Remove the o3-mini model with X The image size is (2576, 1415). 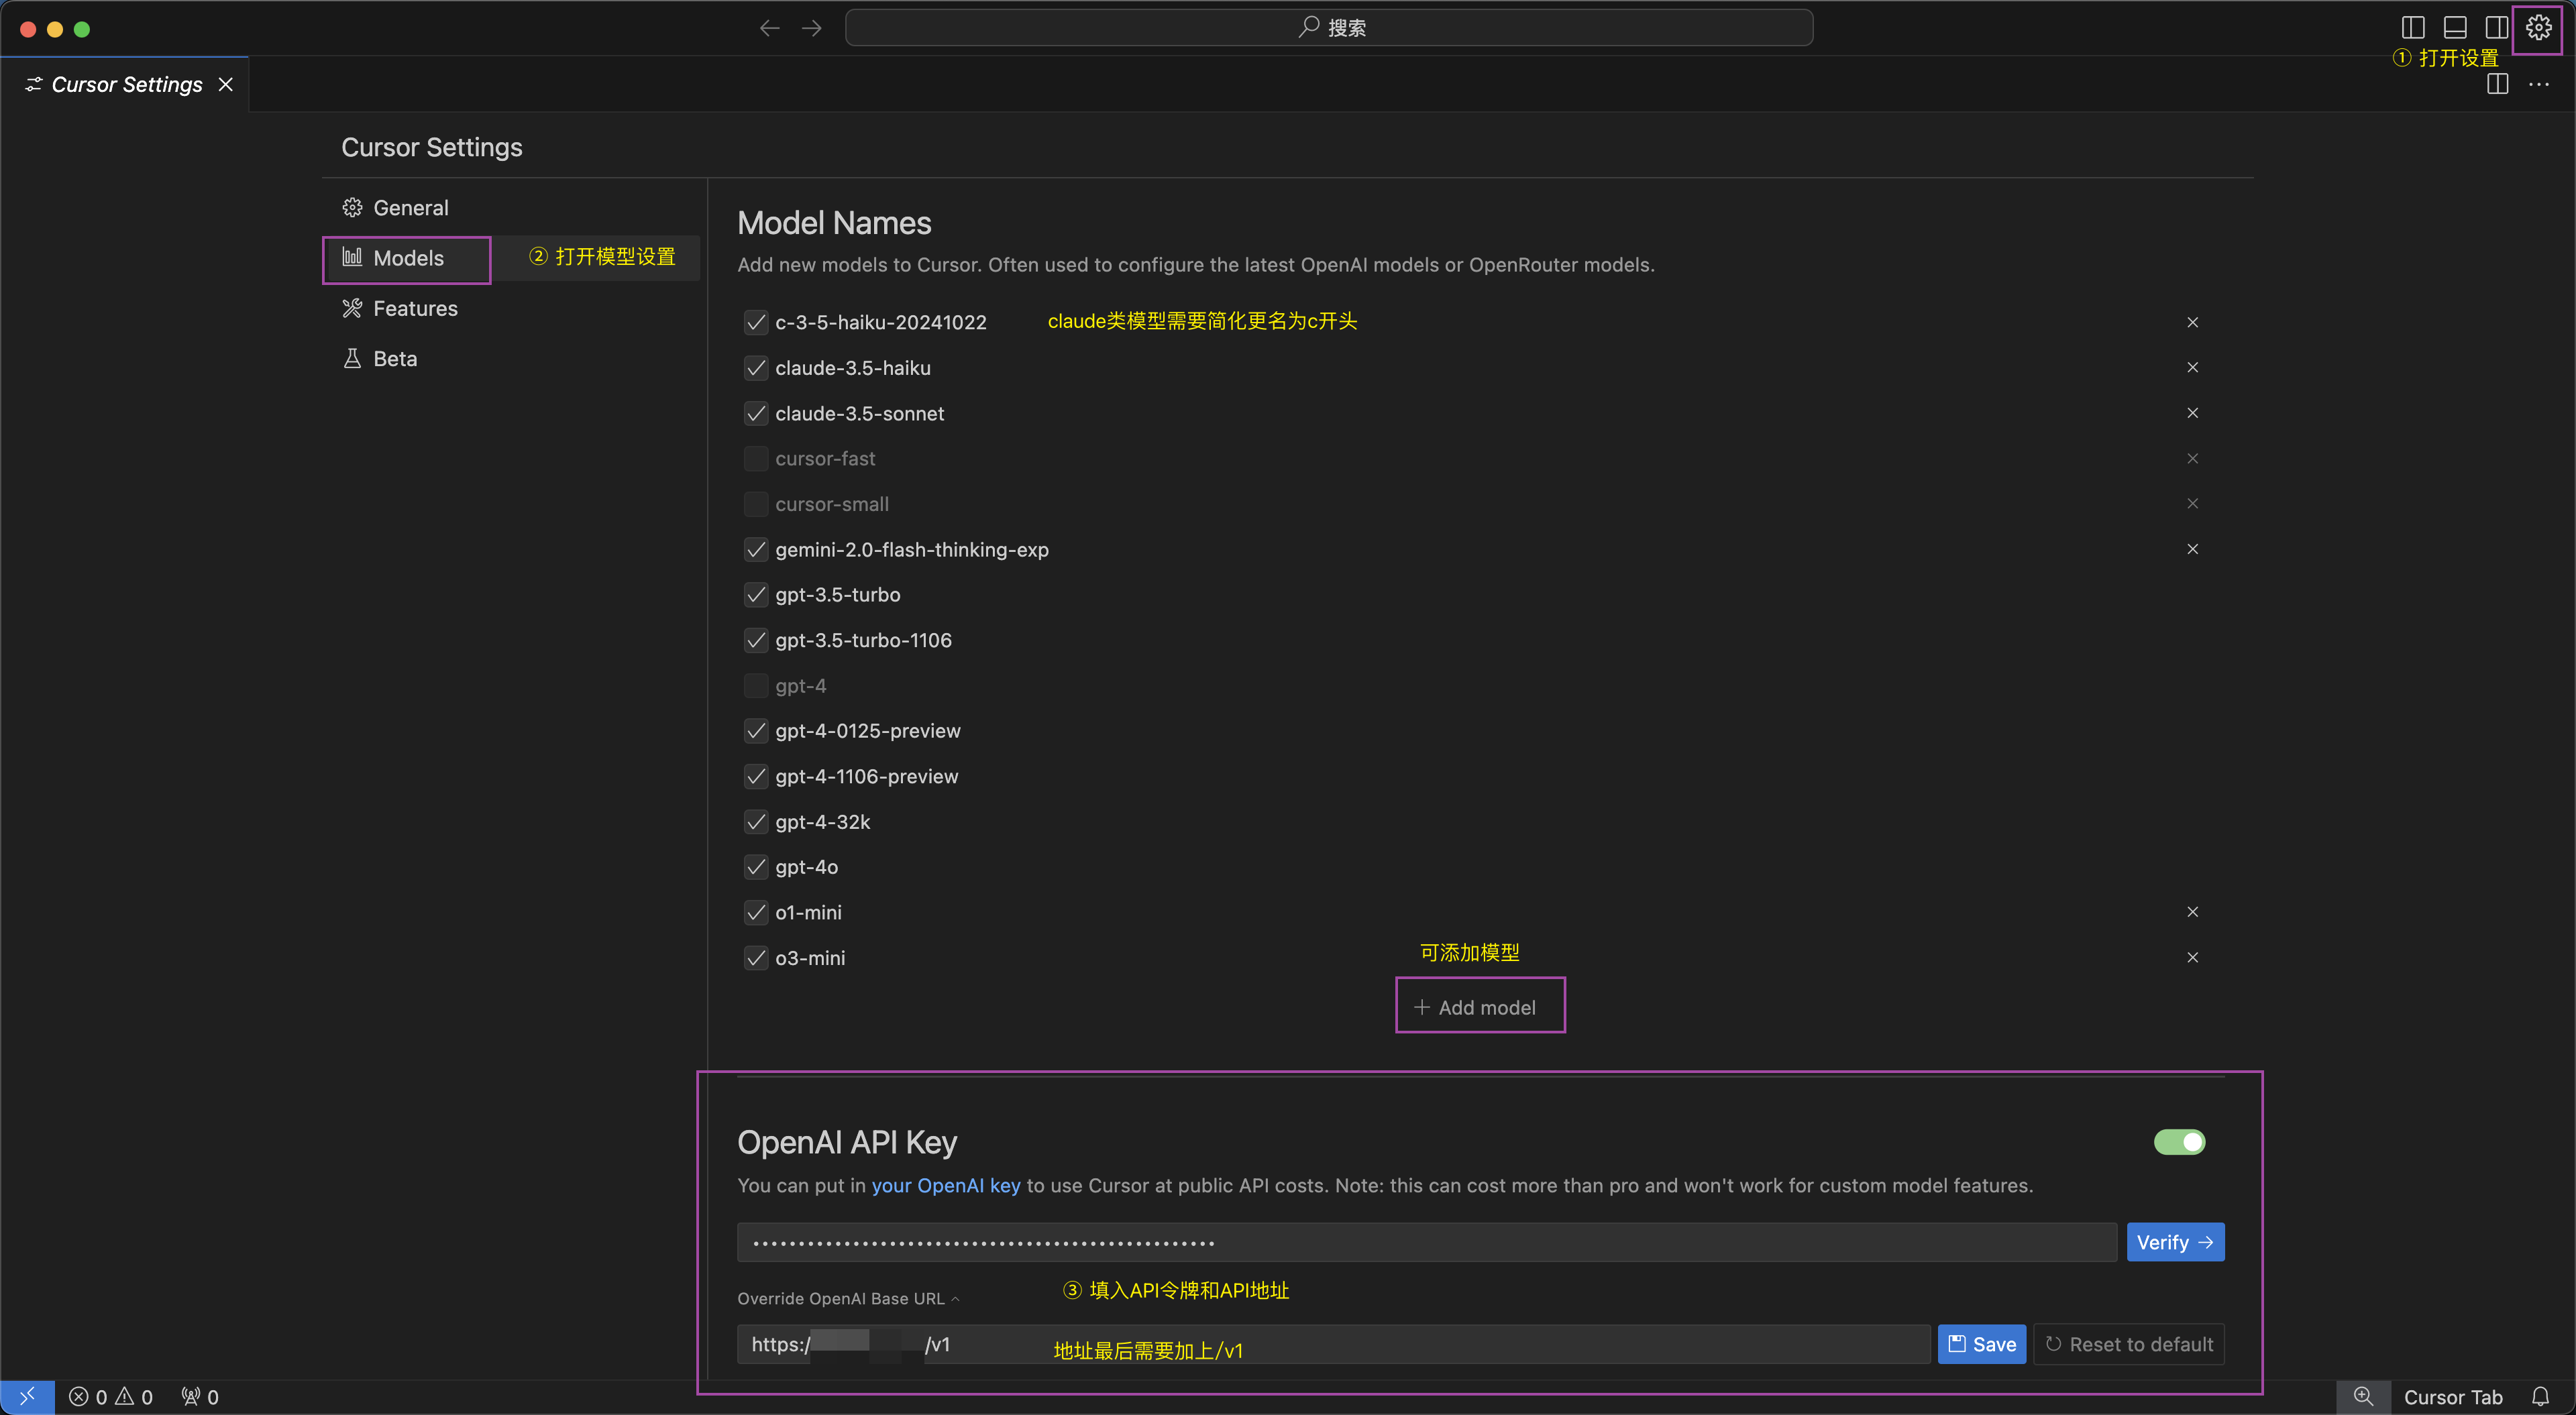point(2192,957)
